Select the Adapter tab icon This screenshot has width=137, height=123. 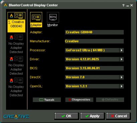[36, 17]
